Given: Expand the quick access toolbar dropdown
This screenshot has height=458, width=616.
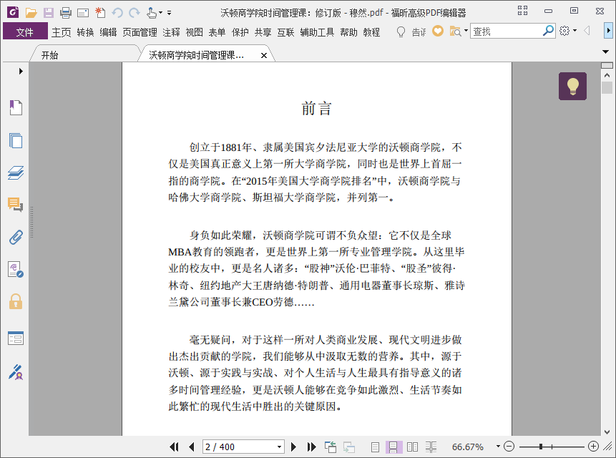Looking at the screenshot, I should pyautogui.click(x=170, y=13).
